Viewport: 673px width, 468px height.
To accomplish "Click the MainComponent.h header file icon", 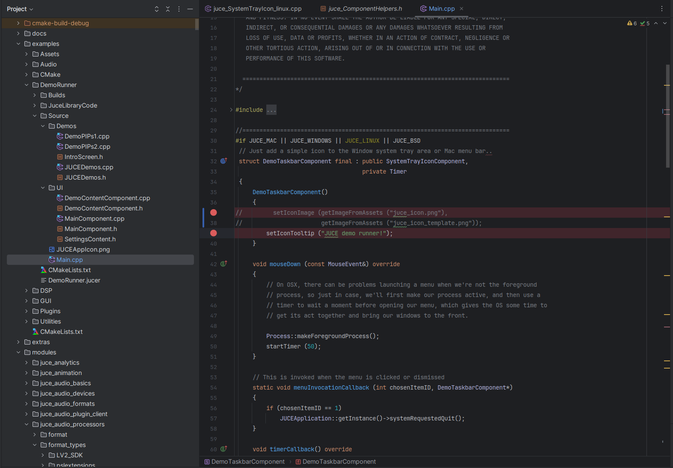I will click(60, 229).
